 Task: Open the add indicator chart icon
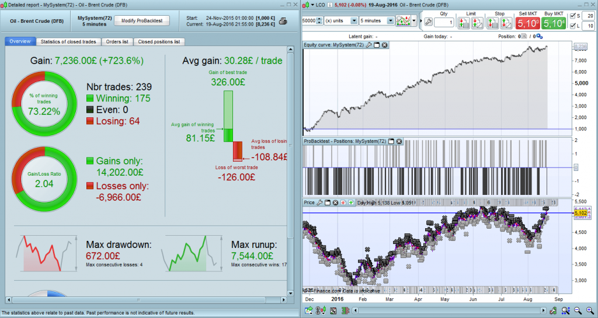tap(403, 21)
